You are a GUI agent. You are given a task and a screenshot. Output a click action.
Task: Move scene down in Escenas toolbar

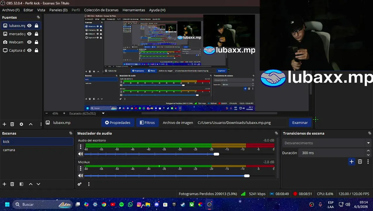coord(38,184)
